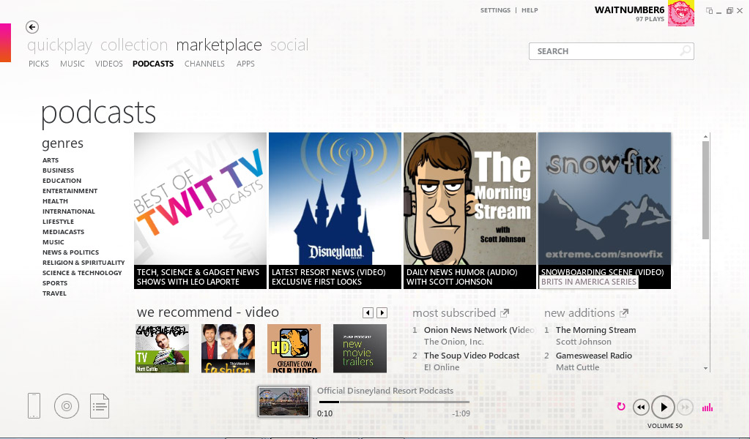This screenshot has height=439, width=750.
Task: Select the MEDIACASTS genre
Action: tap(63, 232)
